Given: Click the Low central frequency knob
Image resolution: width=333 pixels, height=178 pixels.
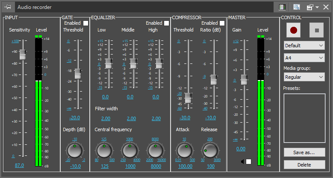Looking at the screenshot, I should (104, 150).
